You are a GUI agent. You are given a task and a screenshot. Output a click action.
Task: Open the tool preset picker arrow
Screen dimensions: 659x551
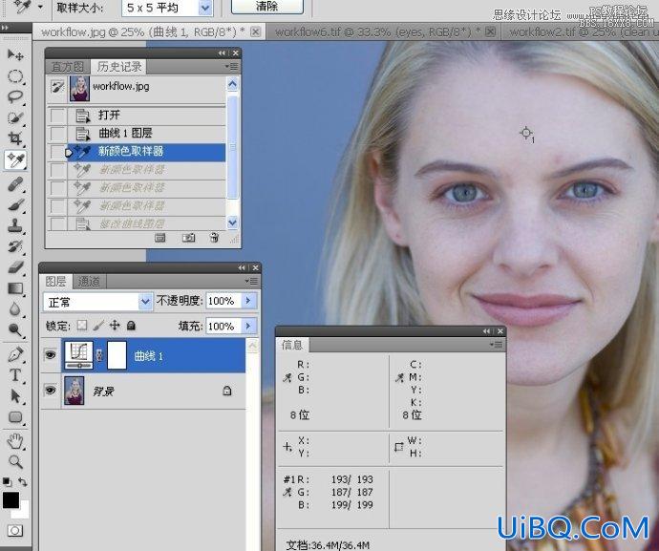point(40,7)
